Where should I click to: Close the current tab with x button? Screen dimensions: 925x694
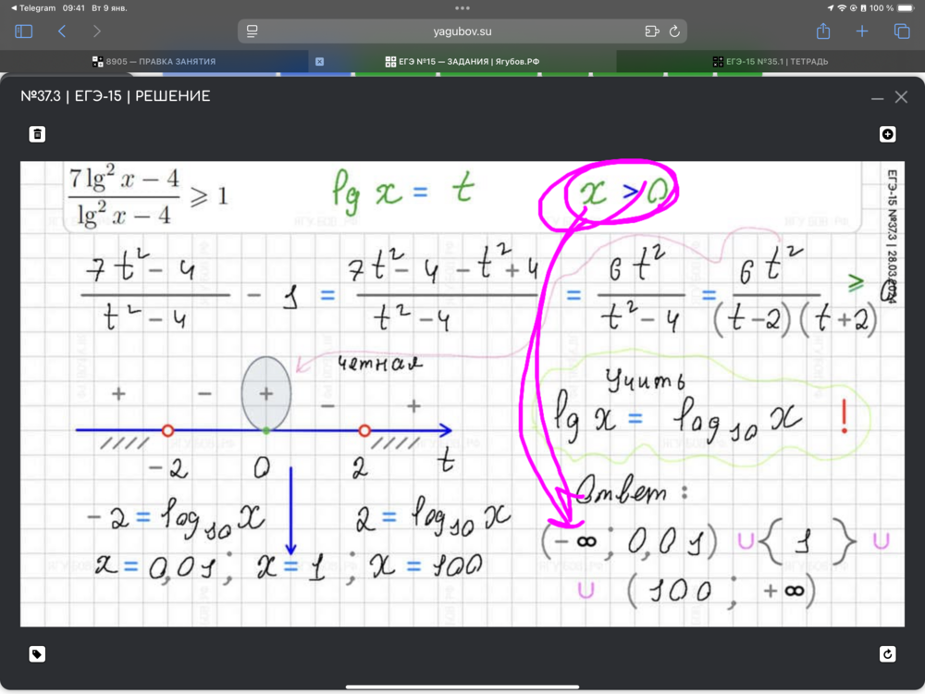319,62
